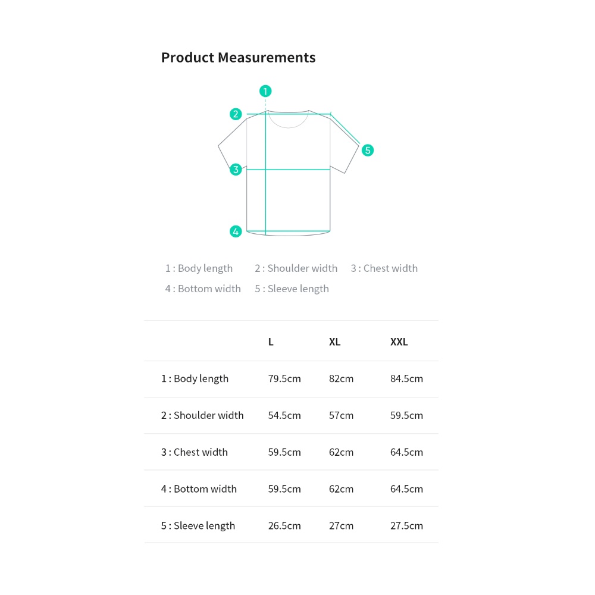Click the green number 2 marker
Viewport: 595px width, 595px height.
pyautogui.click(x=236, y=114)
